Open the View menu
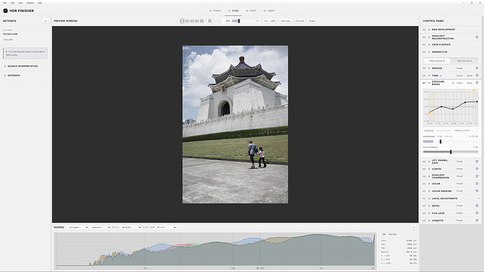 tap(20, 3)
